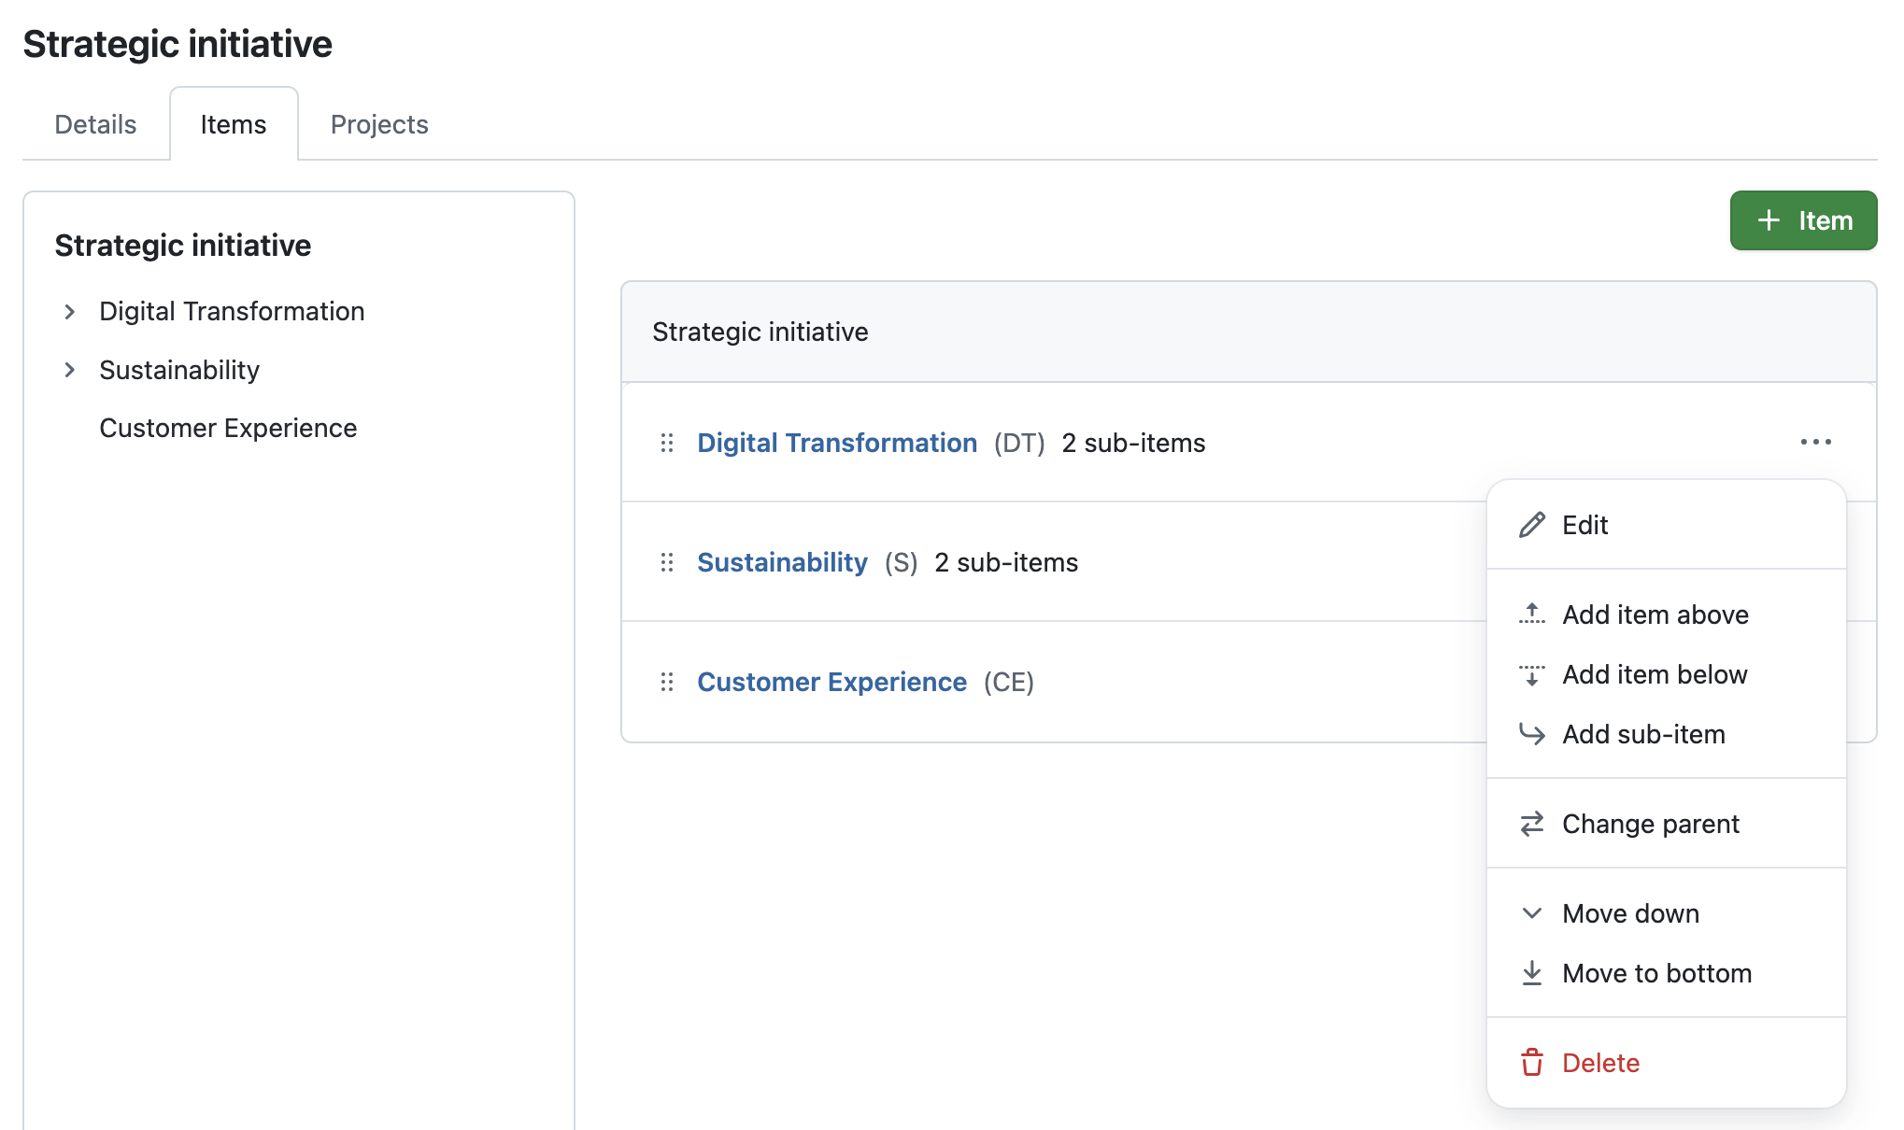
Task: Click the Move to bottom download-style icon
Action: point(1532,972)
